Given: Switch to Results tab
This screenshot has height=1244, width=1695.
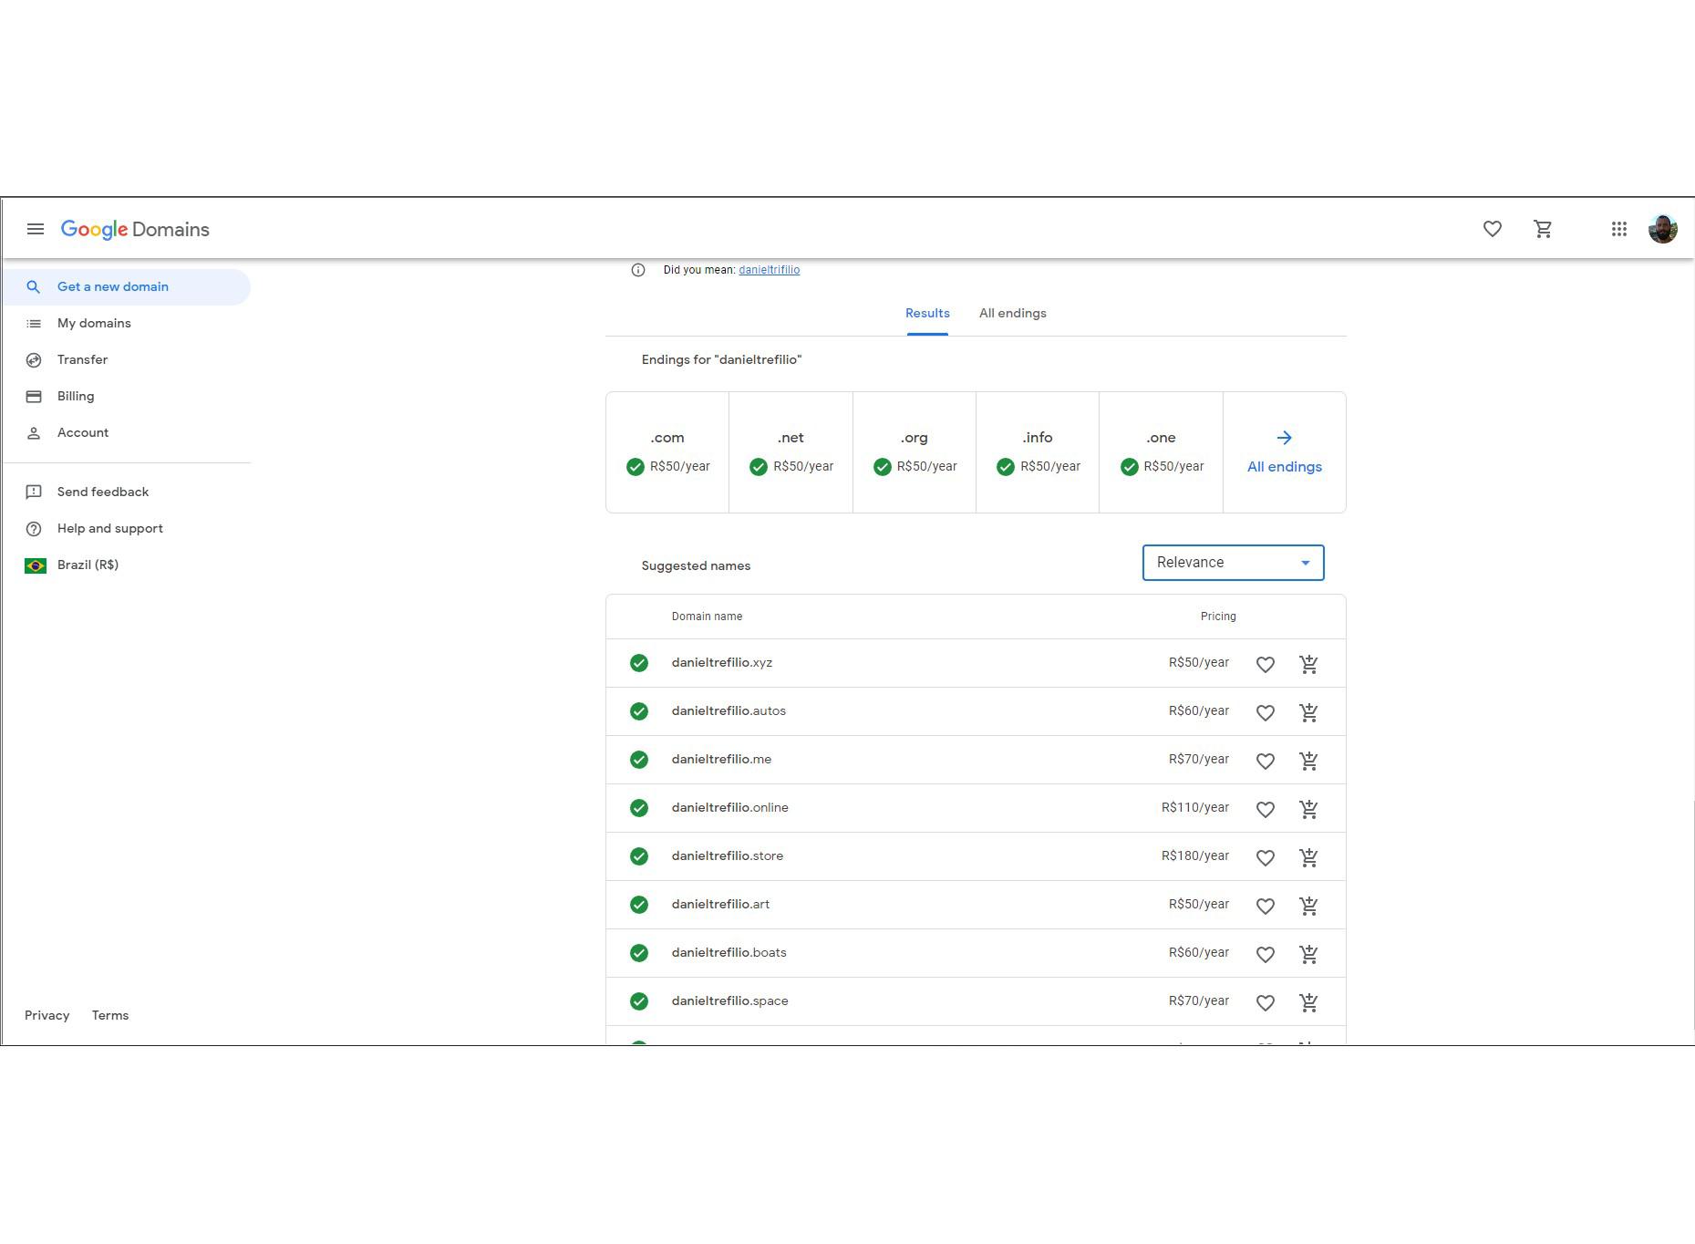Looking at the screenshot, I should [x=927, y=314].
